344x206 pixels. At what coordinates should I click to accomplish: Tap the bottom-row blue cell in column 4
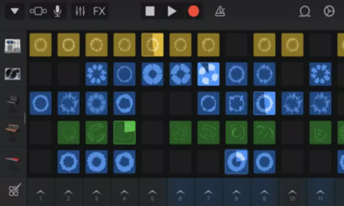pyautogui.click(x=124, y=162)
